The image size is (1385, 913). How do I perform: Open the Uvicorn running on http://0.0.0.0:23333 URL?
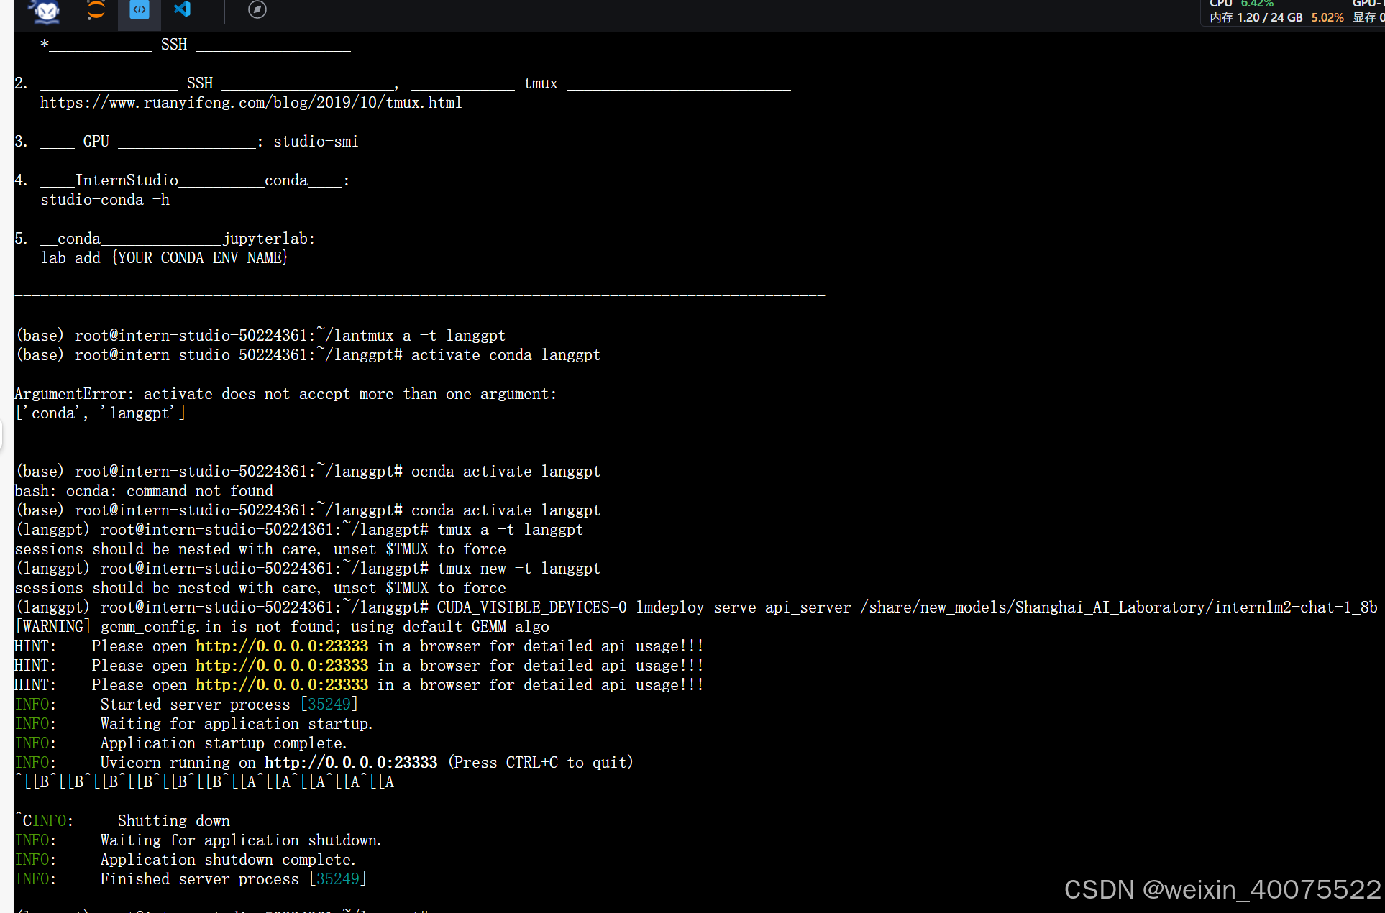pyautogui.click(x=351, y=763)
